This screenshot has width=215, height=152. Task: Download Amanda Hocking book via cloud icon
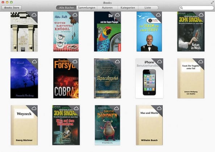coord(34,62)
